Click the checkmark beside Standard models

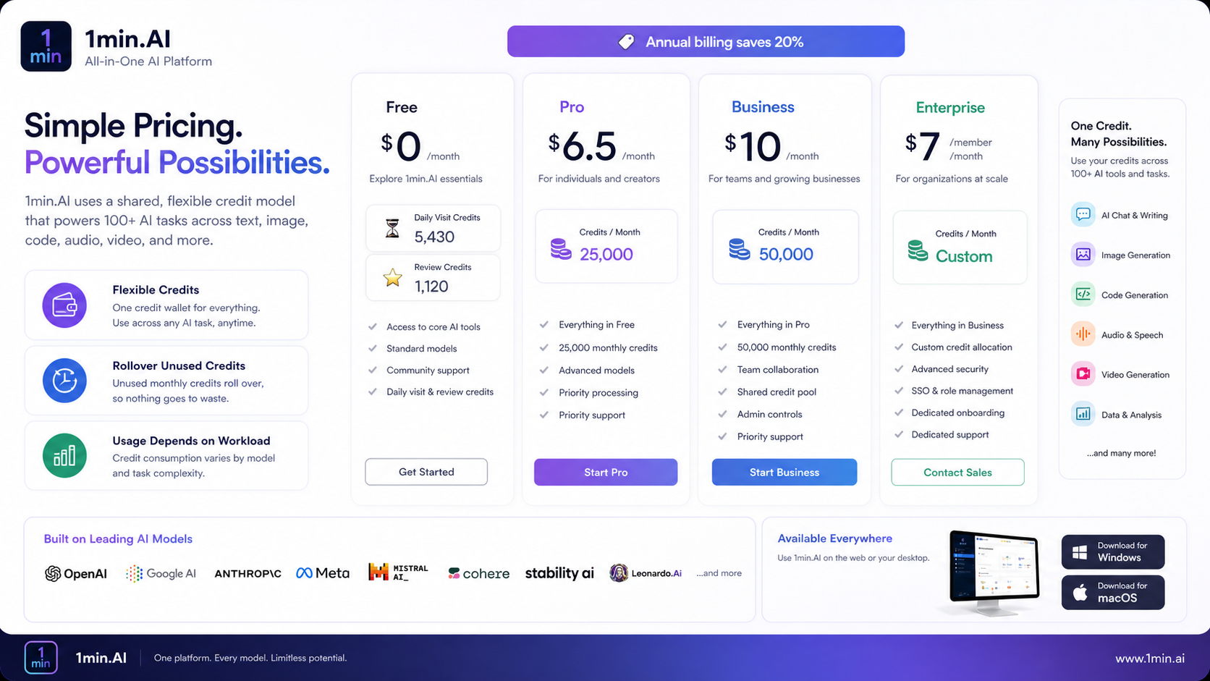click(x=373, y=348)
